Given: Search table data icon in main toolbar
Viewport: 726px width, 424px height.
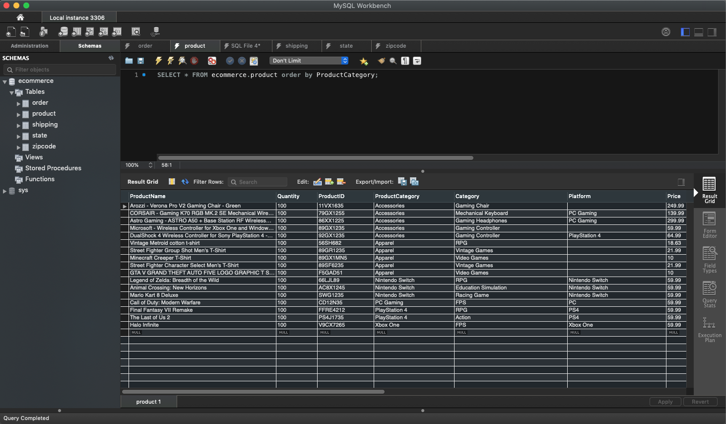Looking at the screenshot, I should pyautogui.click(x=135, y=32).
